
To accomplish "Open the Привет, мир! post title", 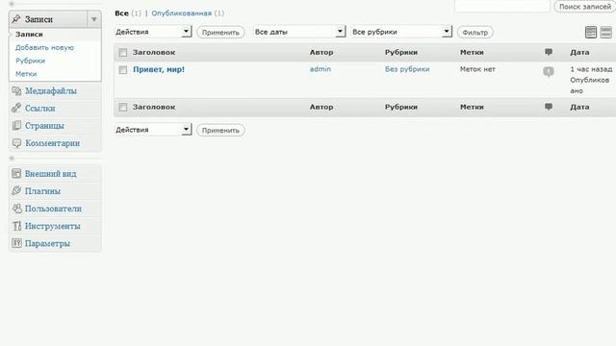I will click(159, 69).
